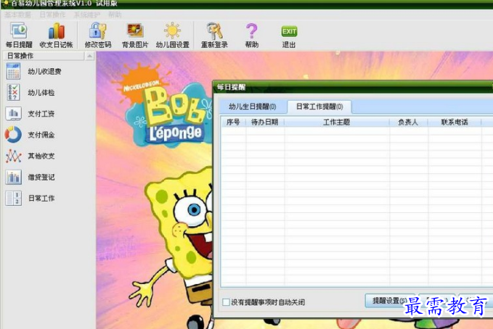Click the 修改密码 lock icon

98,35
